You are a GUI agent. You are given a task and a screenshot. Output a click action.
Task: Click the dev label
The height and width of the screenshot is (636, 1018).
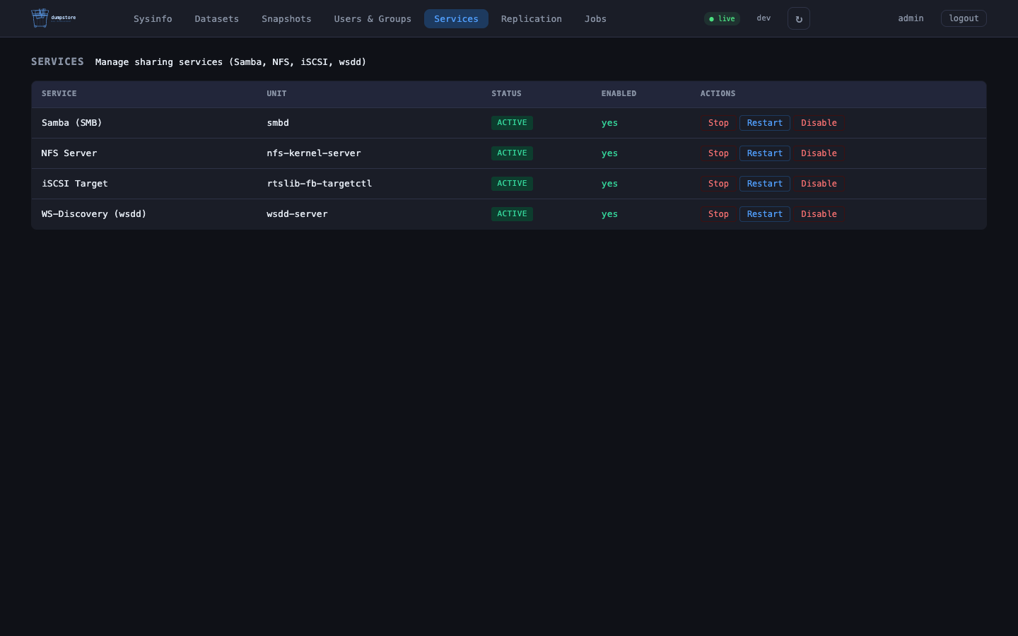click(763, 18)
